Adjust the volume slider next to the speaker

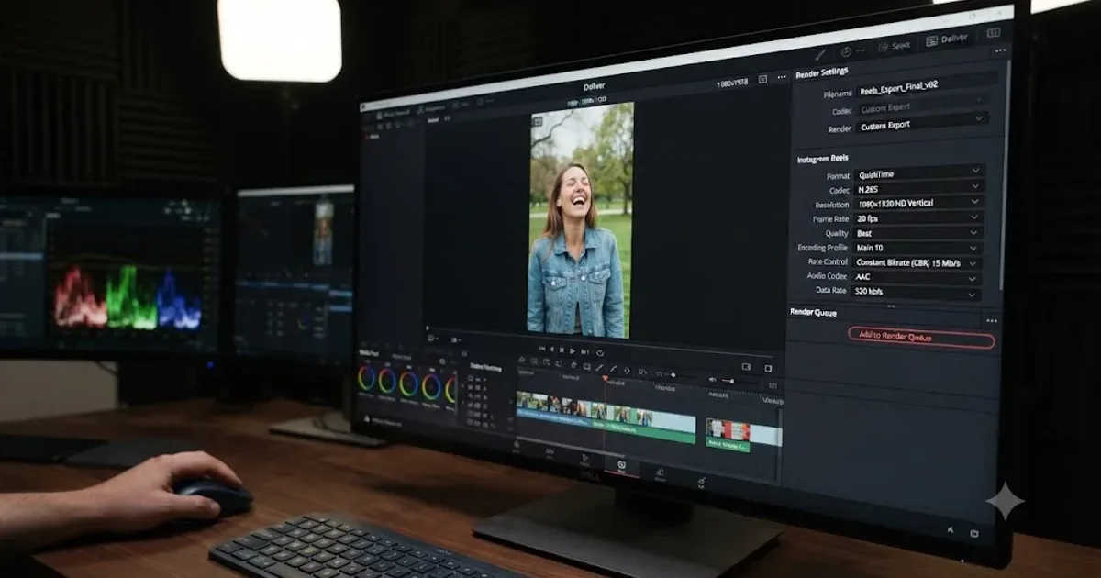tap(729, 381)
